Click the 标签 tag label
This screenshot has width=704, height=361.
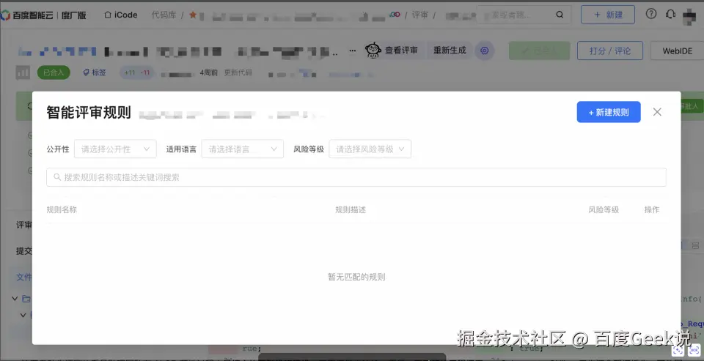tap(95, 72)
